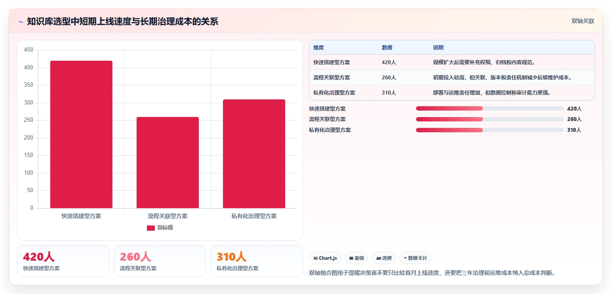612x294 pixels.
Task: Click the 双轴关联 label in header
Action: point(582,21)
